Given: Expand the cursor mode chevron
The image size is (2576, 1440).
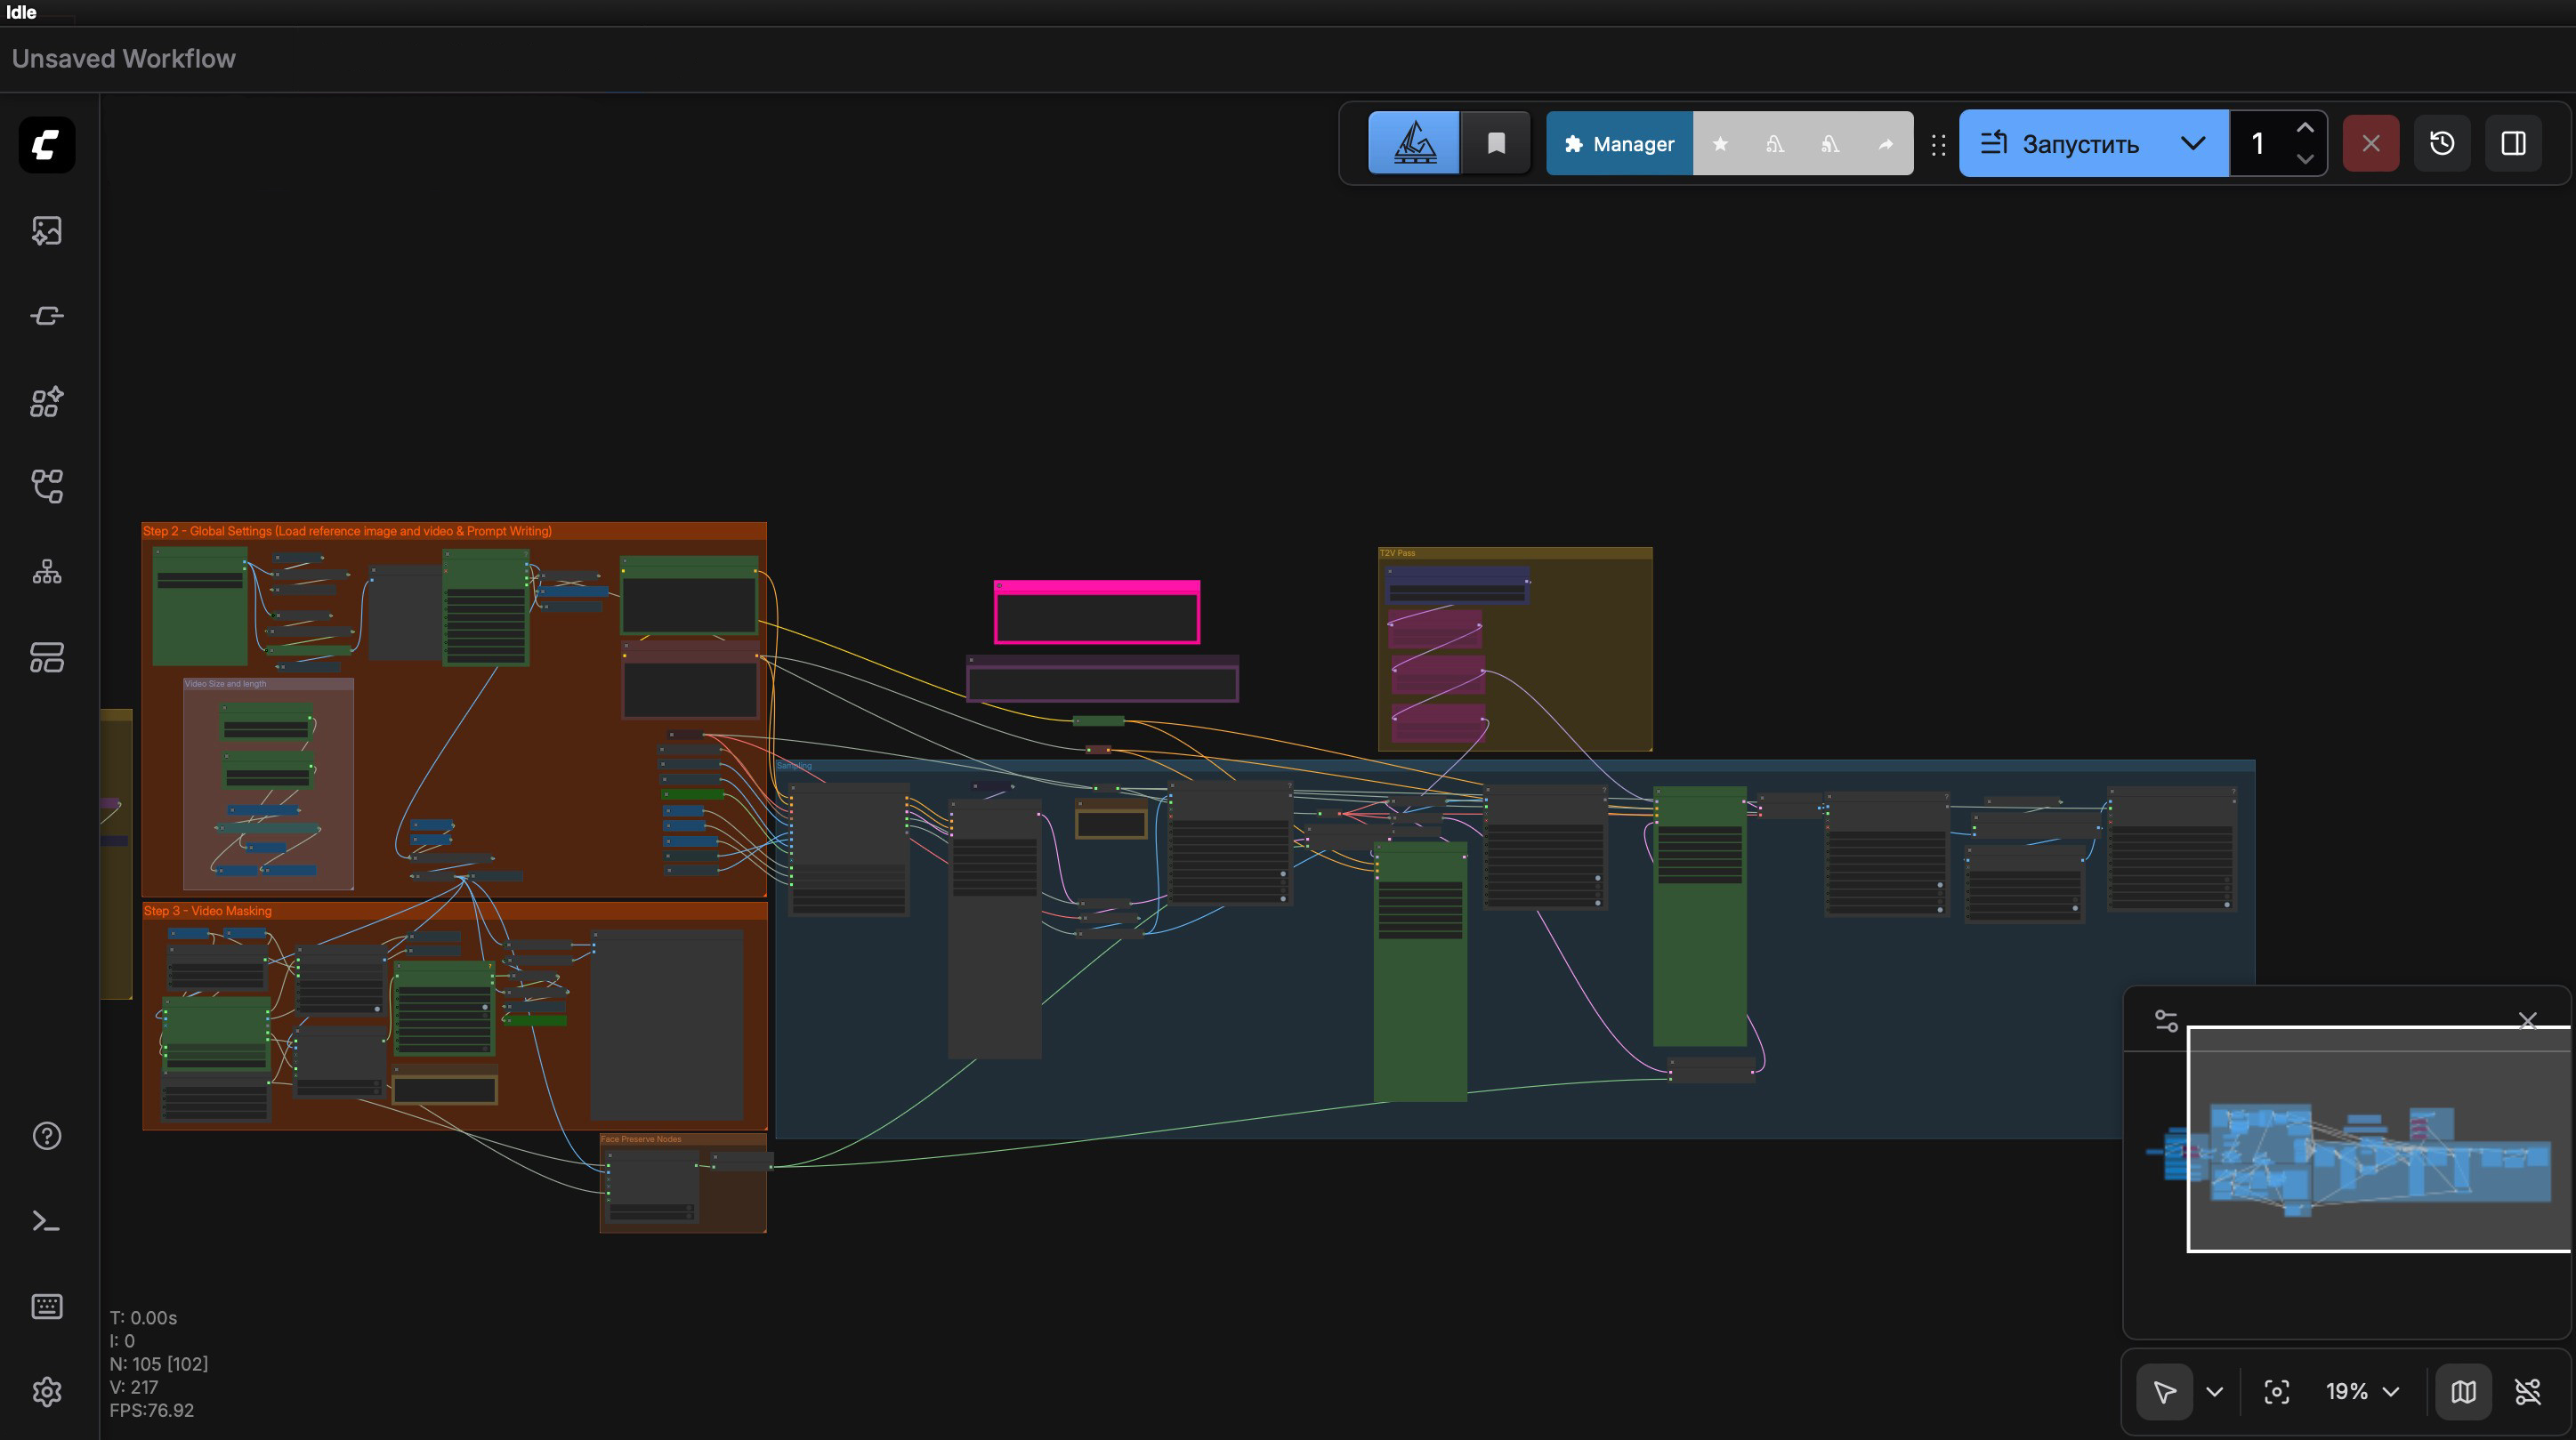Looking at the screenshot, I should click(2215, 1392).
